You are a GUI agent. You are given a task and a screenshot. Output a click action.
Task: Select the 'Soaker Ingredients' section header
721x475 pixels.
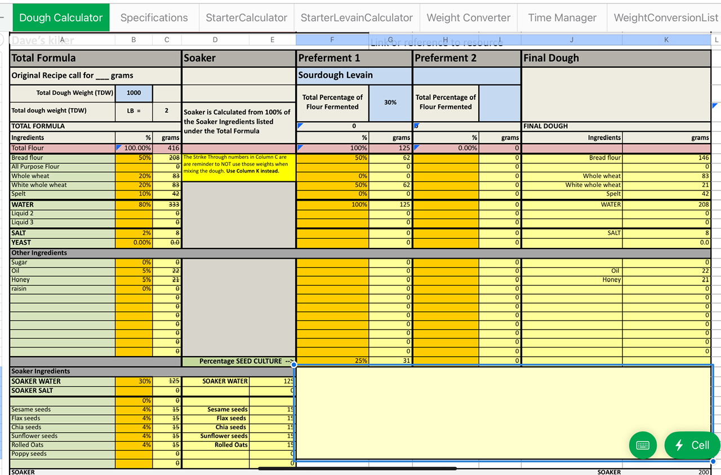click(x=96, y=371)
